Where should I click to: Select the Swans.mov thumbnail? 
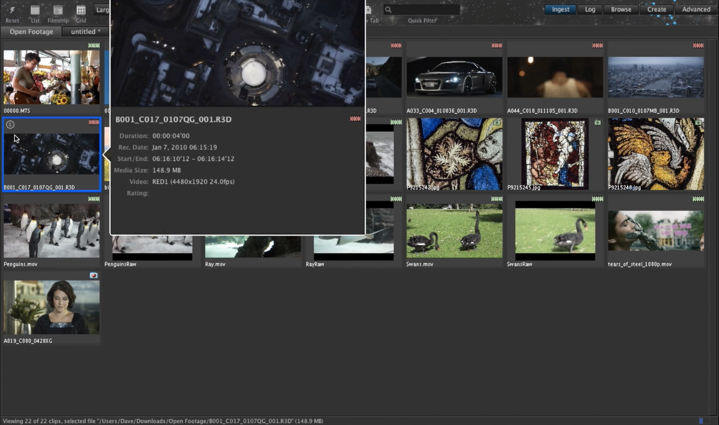(454, 230)
